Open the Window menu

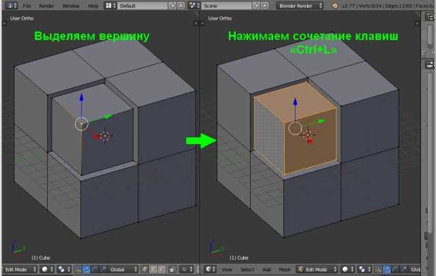pos(71,6)
